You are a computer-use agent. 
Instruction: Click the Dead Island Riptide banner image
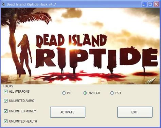(80, 46)
